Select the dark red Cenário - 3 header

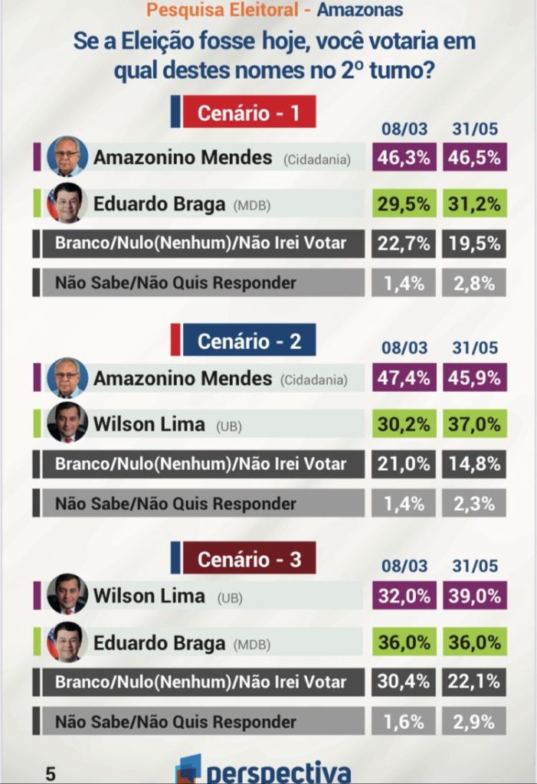[248, 560]
